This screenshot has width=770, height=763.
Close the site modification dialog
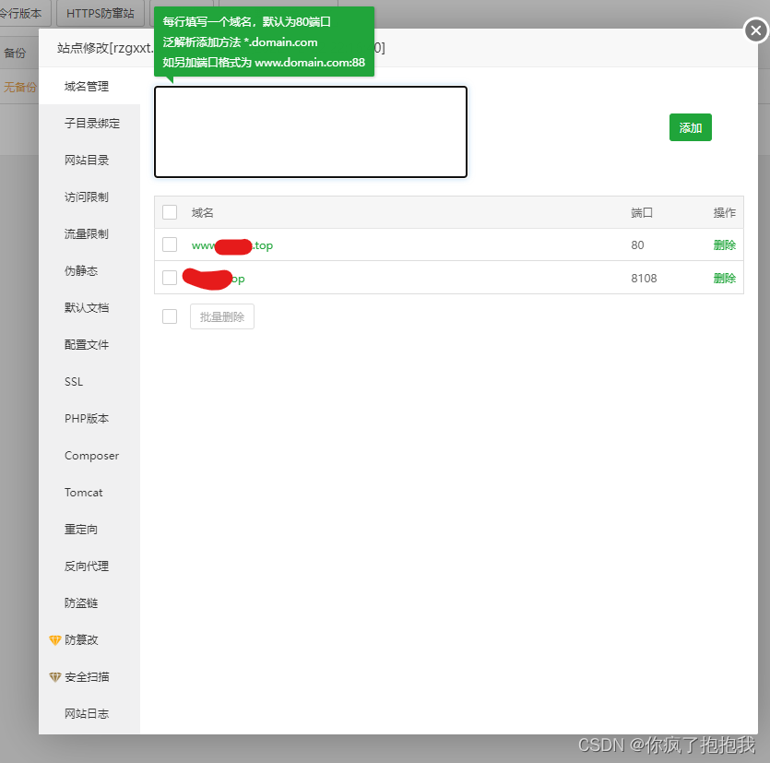point(756,30)
